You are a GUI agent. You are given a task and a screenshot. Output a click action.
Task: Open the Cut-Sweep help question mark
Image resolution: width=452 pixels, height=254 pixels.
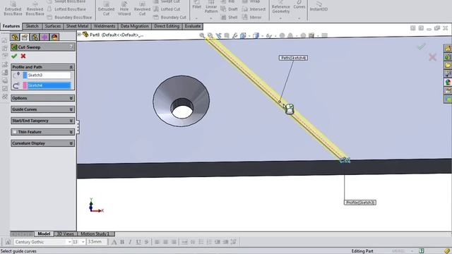(x=71, y=47)
